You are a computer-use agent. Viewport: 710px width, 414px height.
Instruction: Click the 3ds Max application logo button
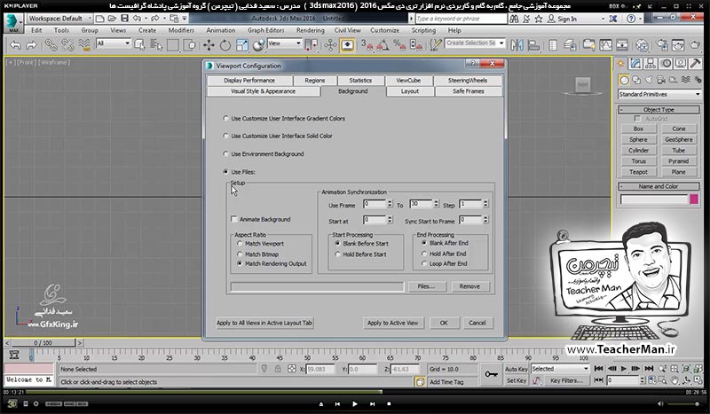(13, 23)
